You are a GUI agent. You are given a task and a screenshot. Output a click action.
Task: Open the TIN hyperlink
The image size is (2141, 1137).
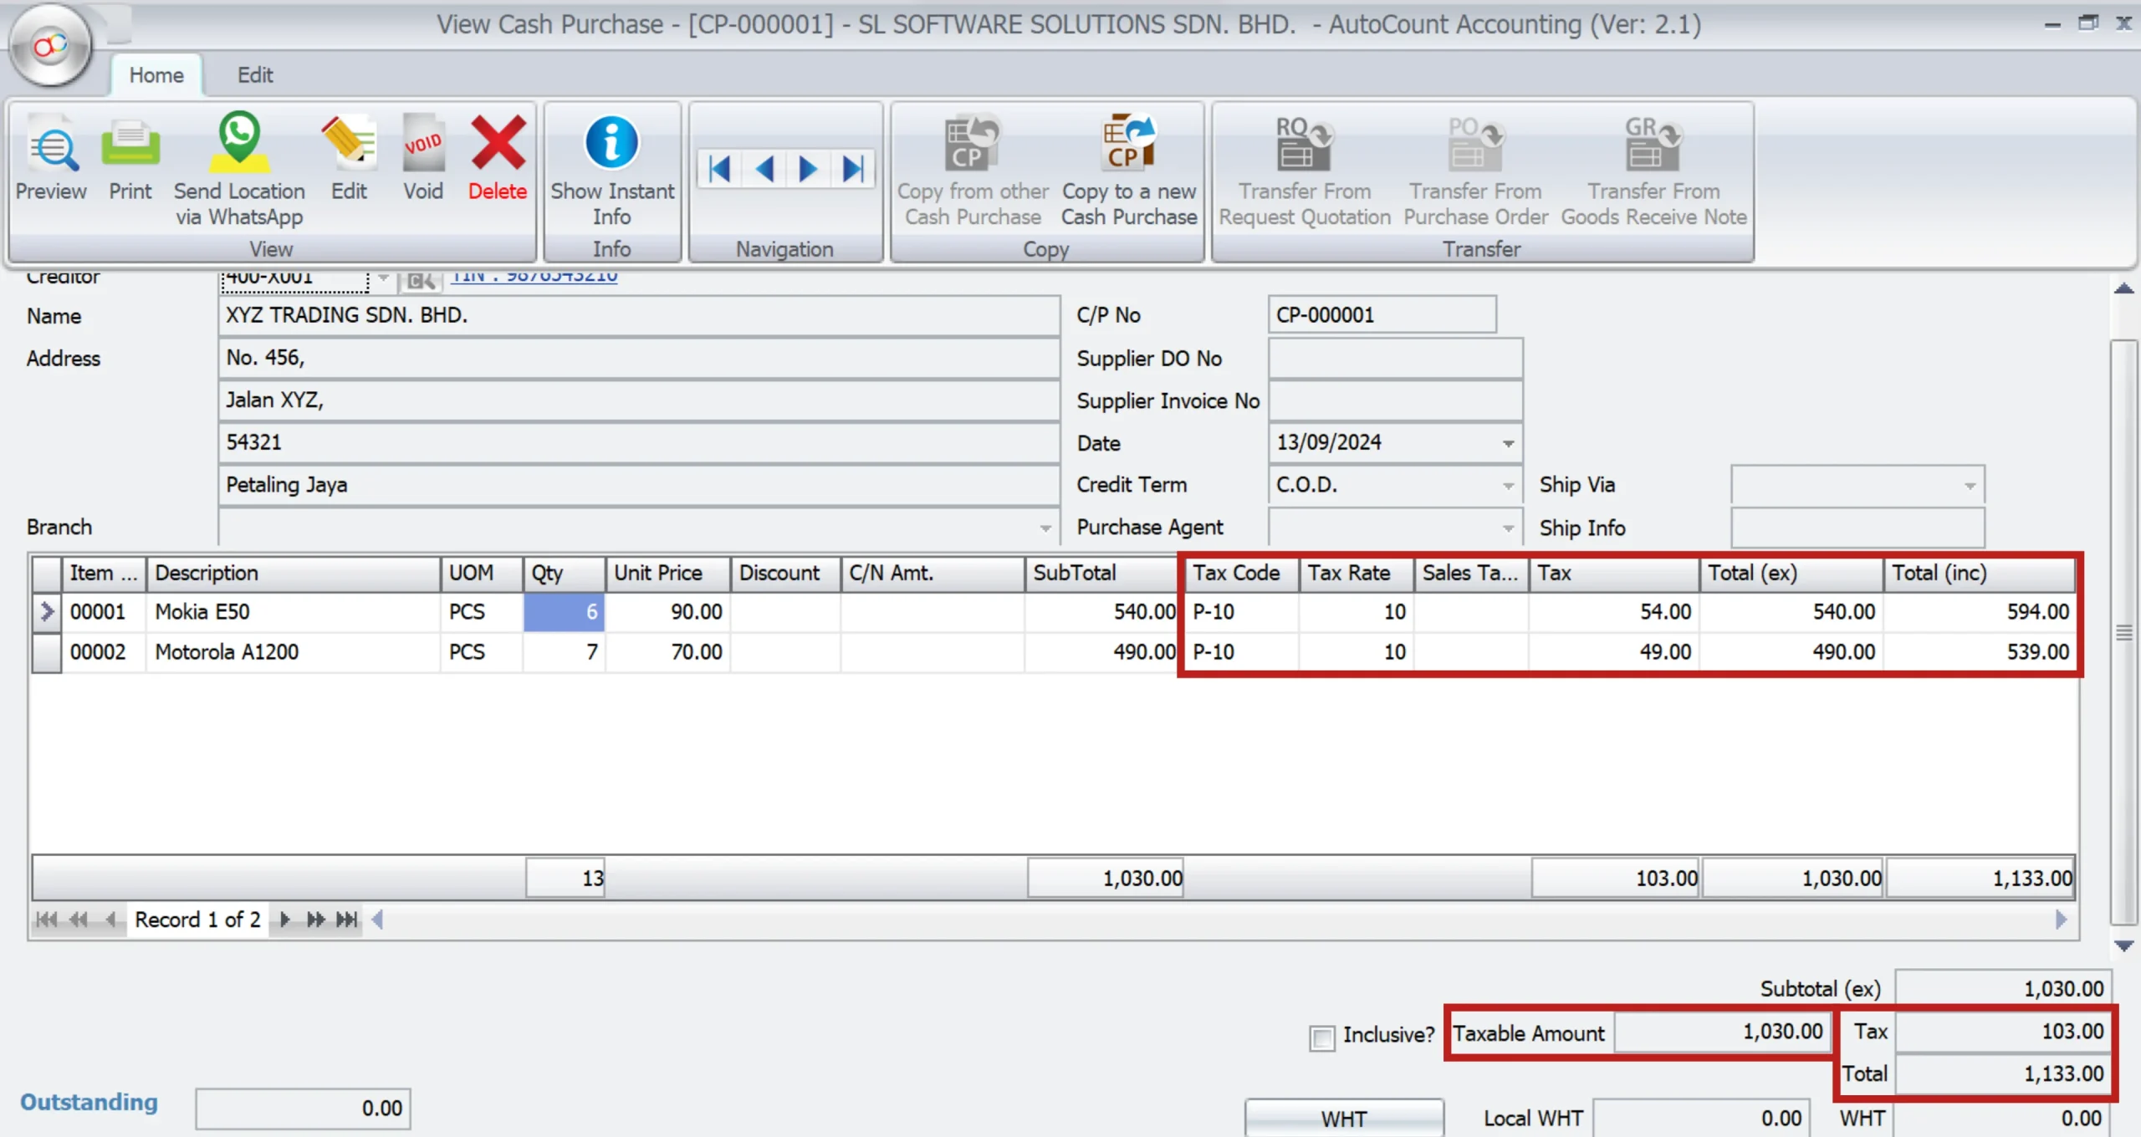click(534, 278)
